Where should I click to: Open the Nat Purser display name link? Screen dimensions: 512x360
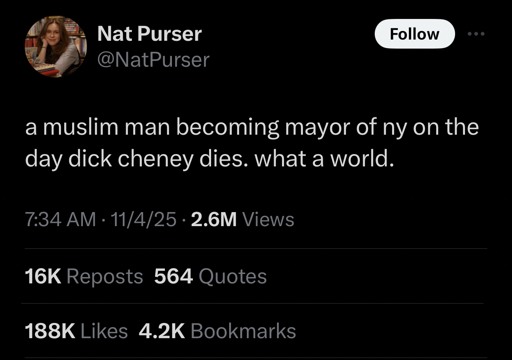(x=149, y=33)
